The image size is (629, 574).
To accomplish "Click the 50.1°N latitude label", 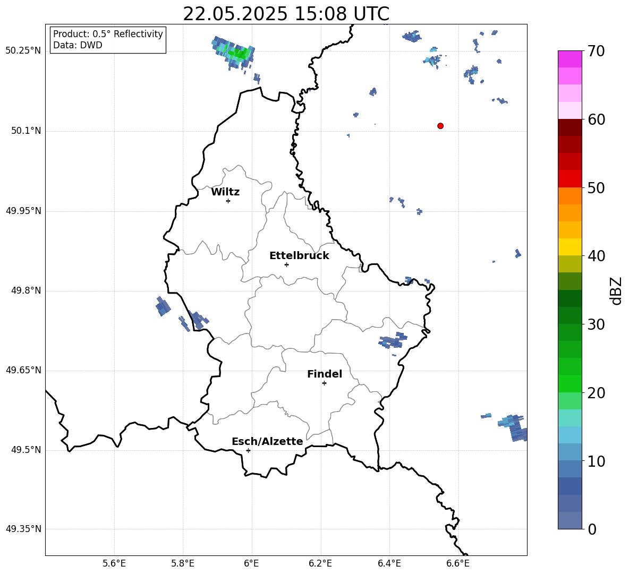I will pos(26,131).
